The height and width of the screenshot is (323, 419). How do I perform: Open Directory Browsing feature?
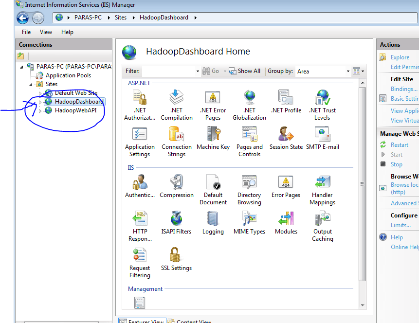coord(249,190)
